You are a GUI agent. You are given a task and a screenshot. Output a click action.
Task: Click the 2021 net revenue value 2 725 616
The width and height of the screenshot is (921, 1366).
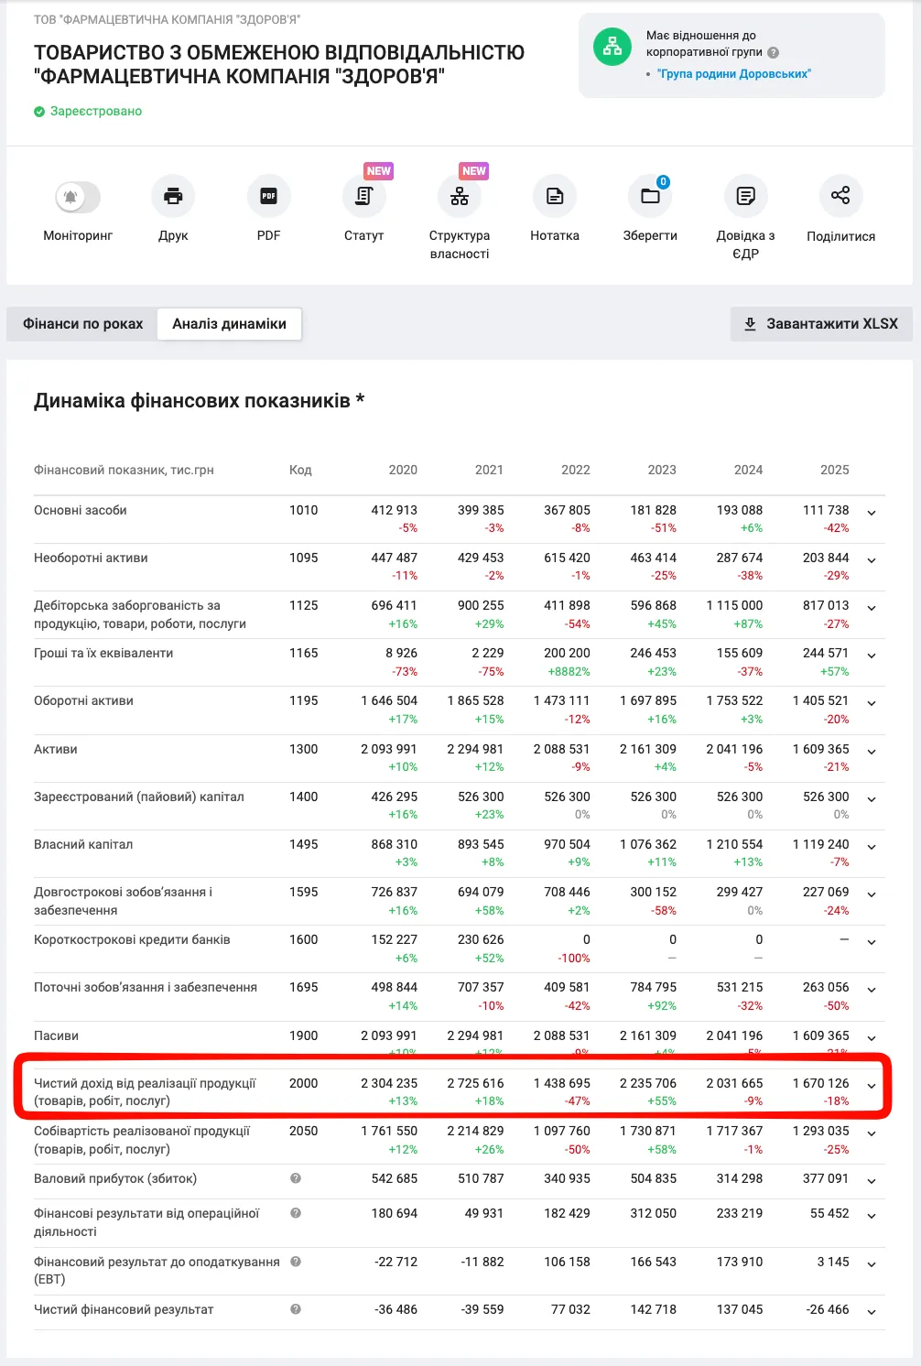pyautogui.click(x=475, y=1083)
